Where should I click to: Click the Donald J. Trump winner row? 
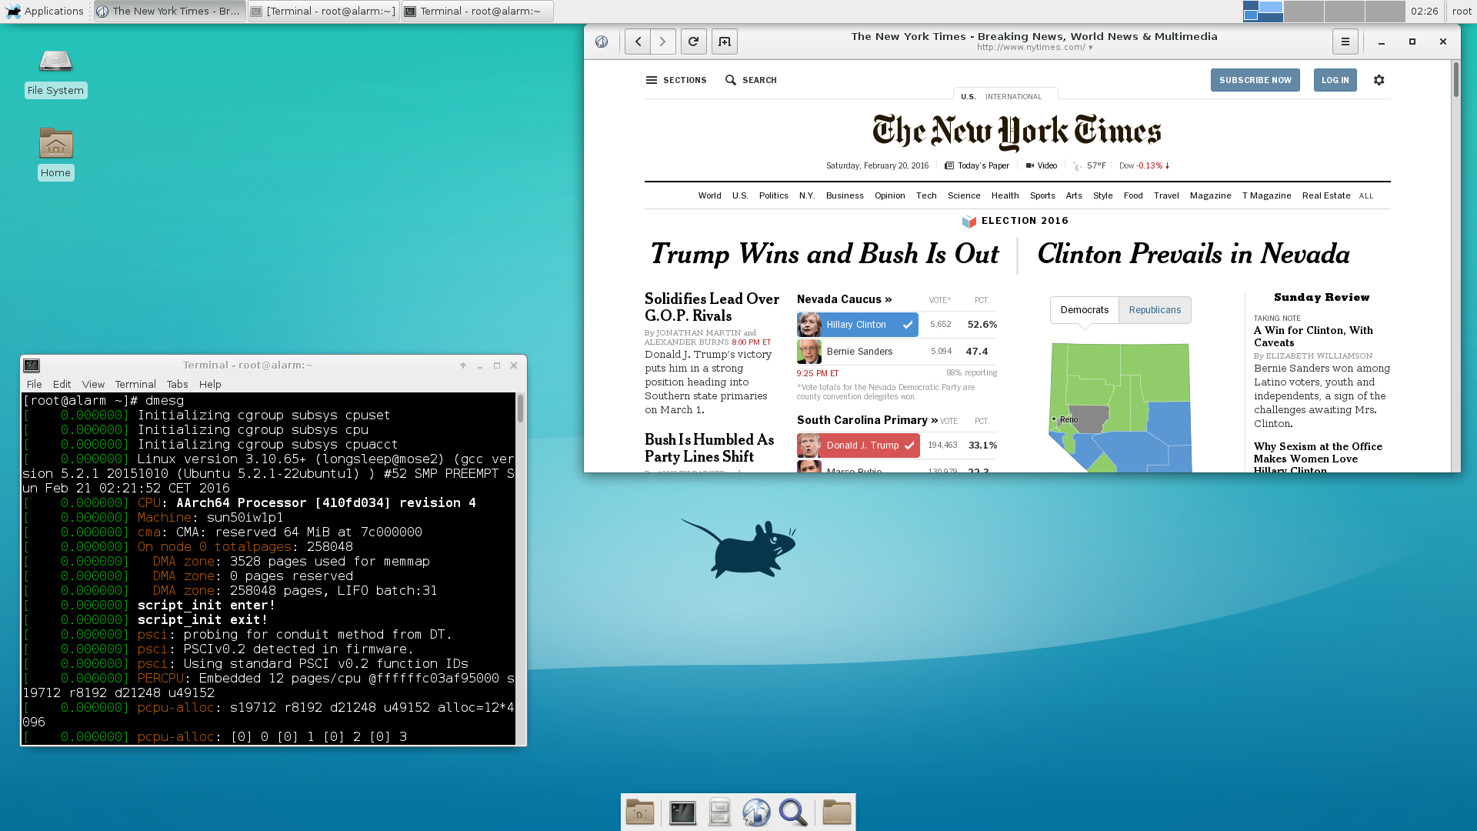859,446
